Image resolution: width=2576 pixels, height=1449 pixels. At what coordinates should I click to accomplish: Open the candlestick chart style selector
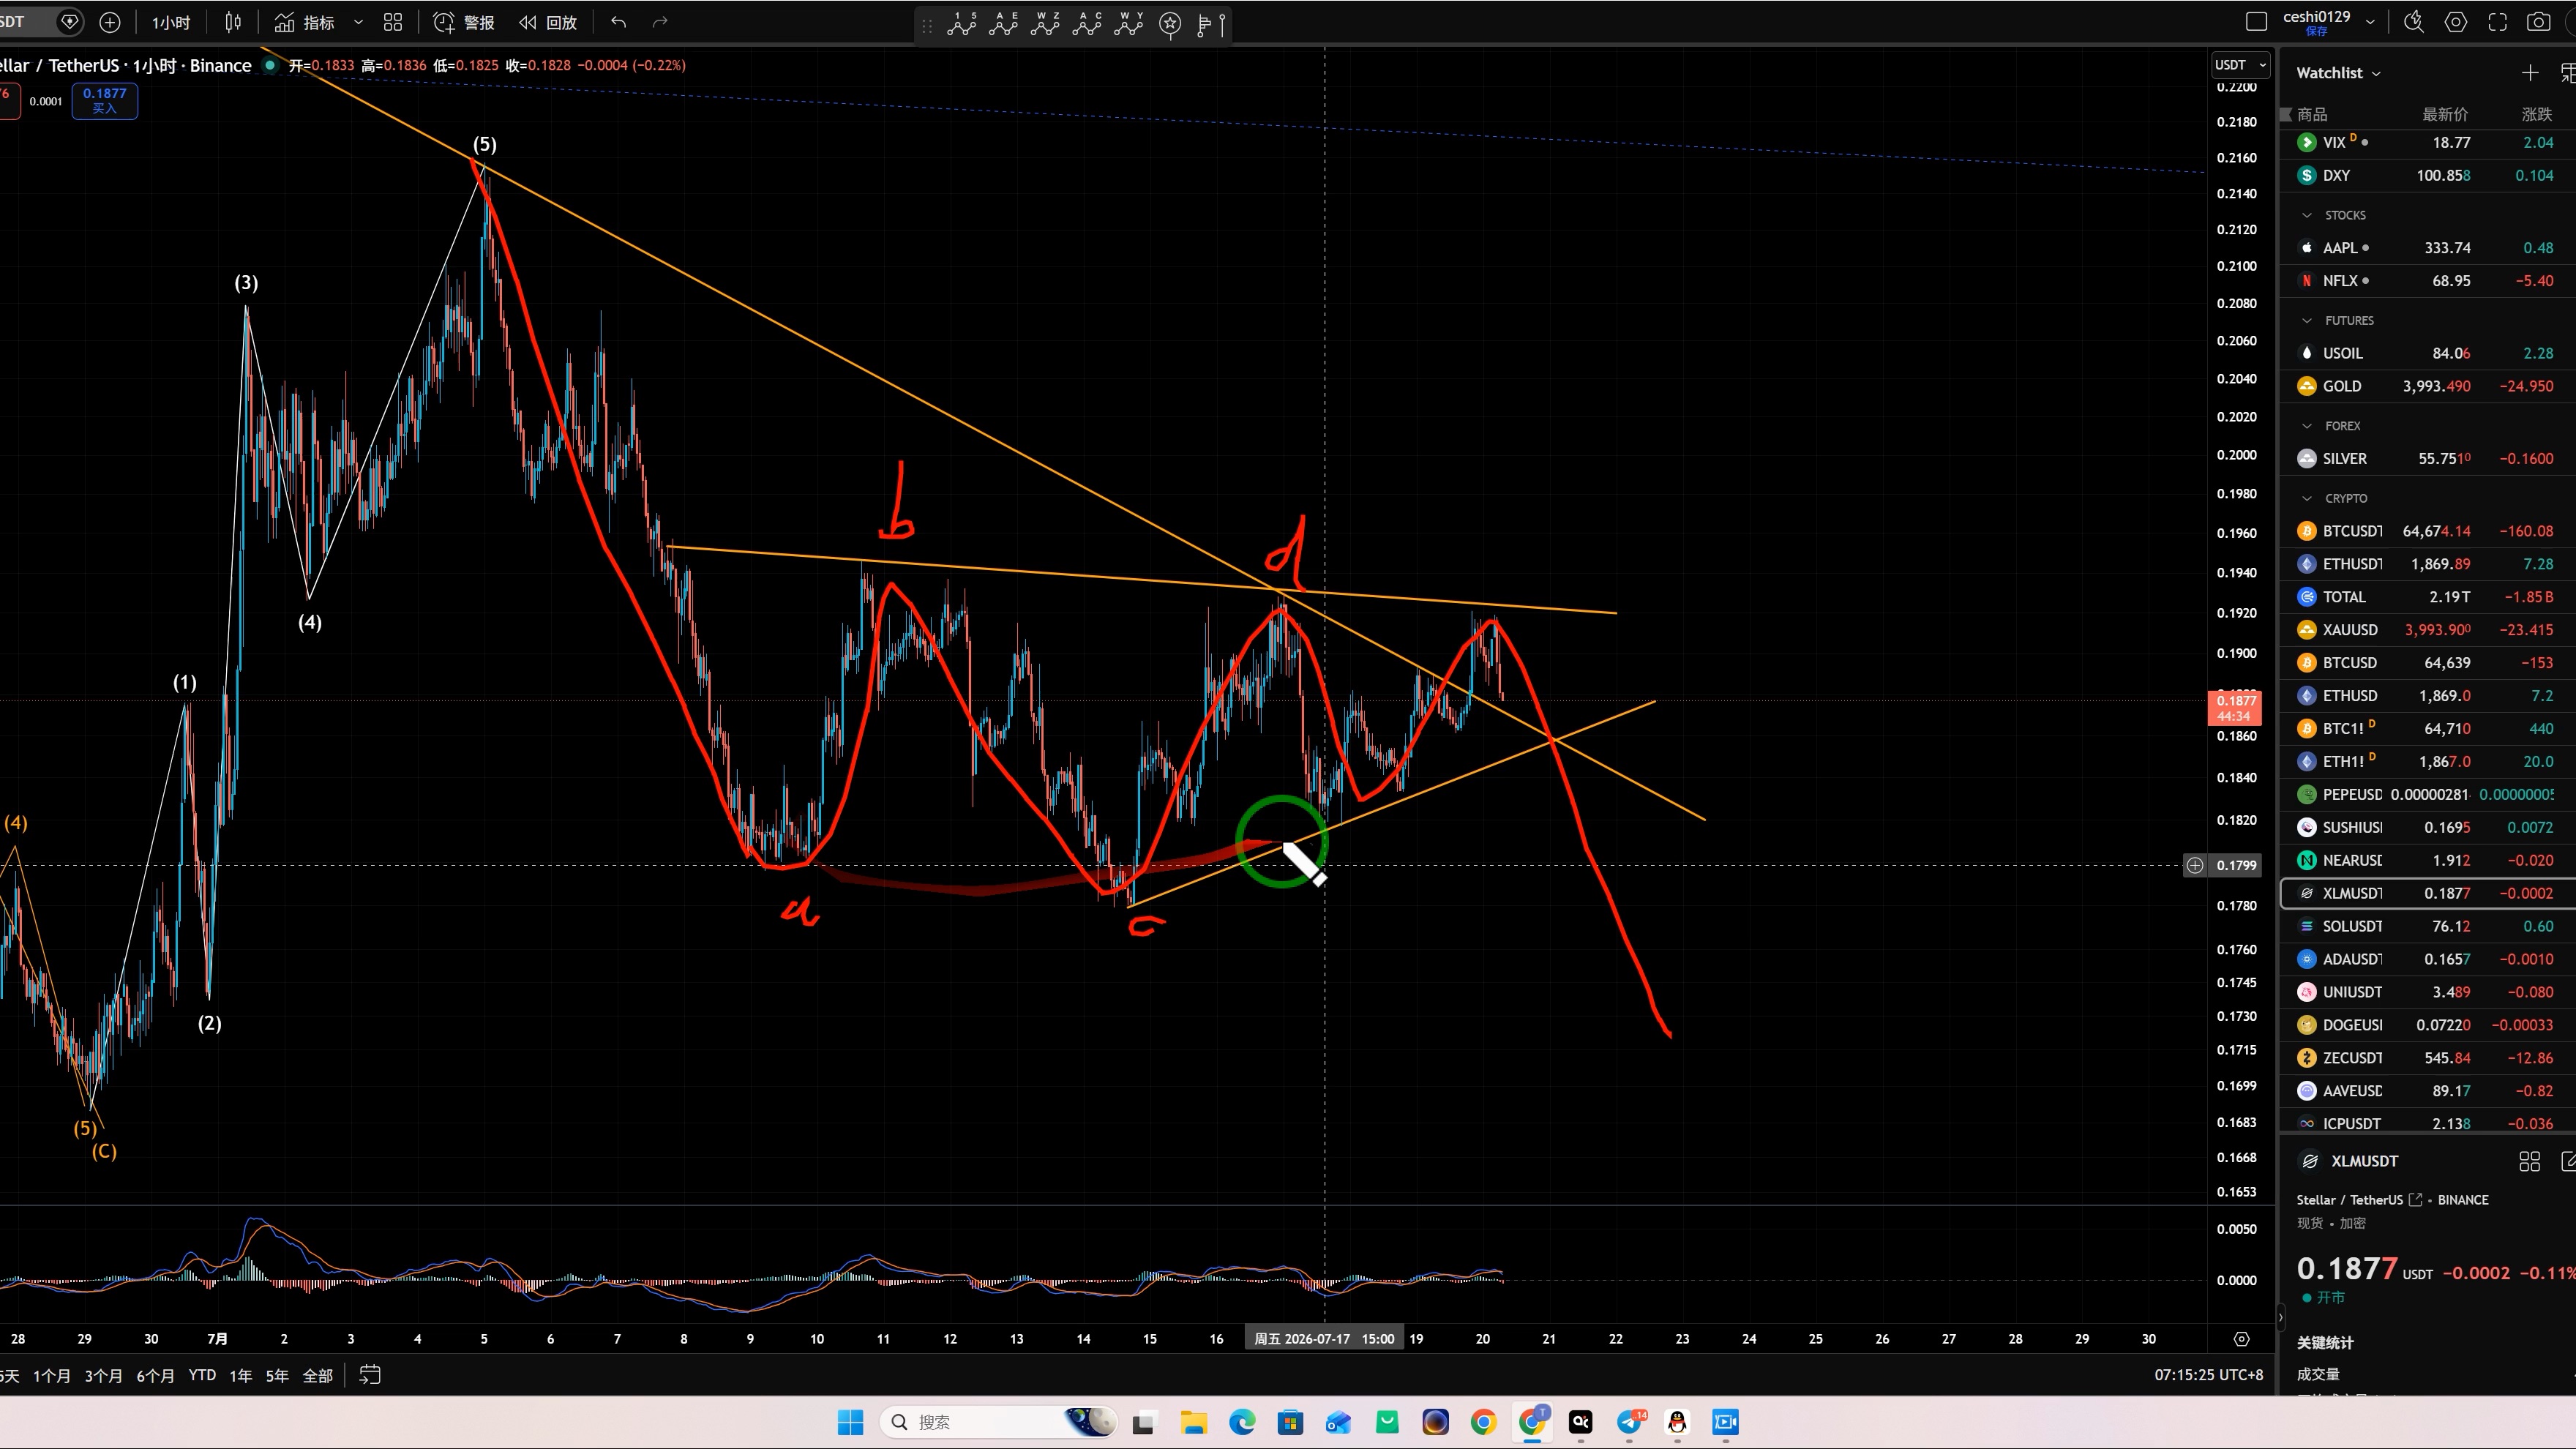pos(233,22)
